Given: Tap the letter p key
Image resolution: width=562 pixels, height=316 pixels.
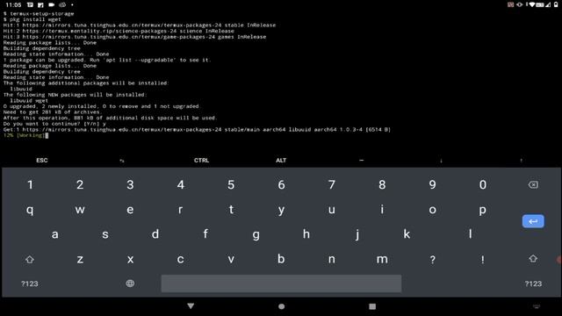Looking at the screenshot, I should pyautogui.click(x=483, y=210).
